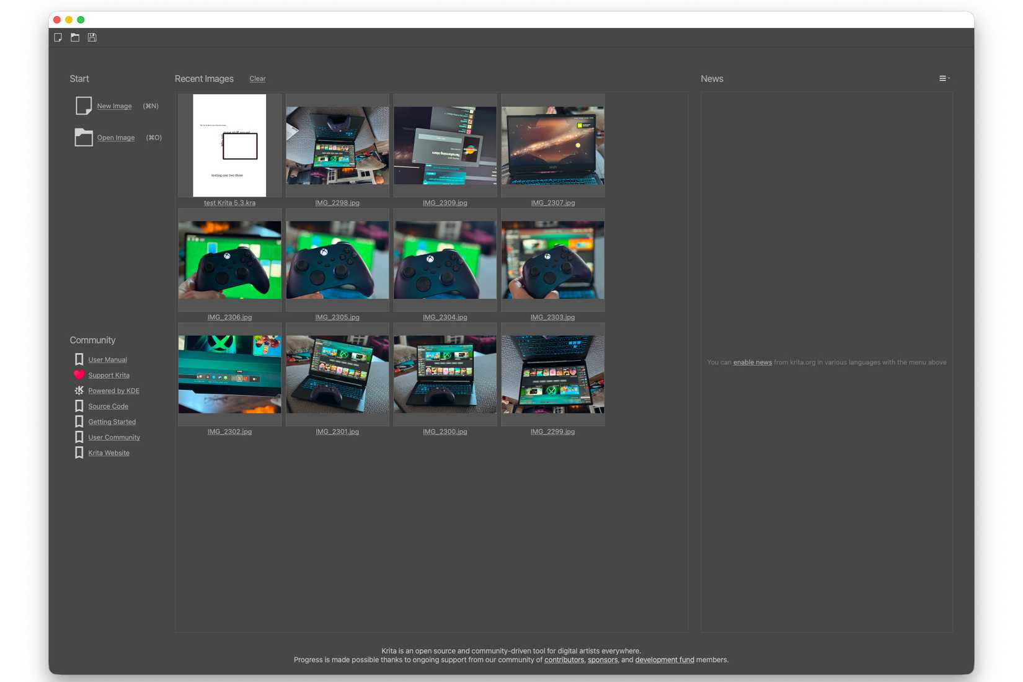Click the new document icon in the toolbar
Viewport: 1023px width, 682px height.
[x=58, y=37]
